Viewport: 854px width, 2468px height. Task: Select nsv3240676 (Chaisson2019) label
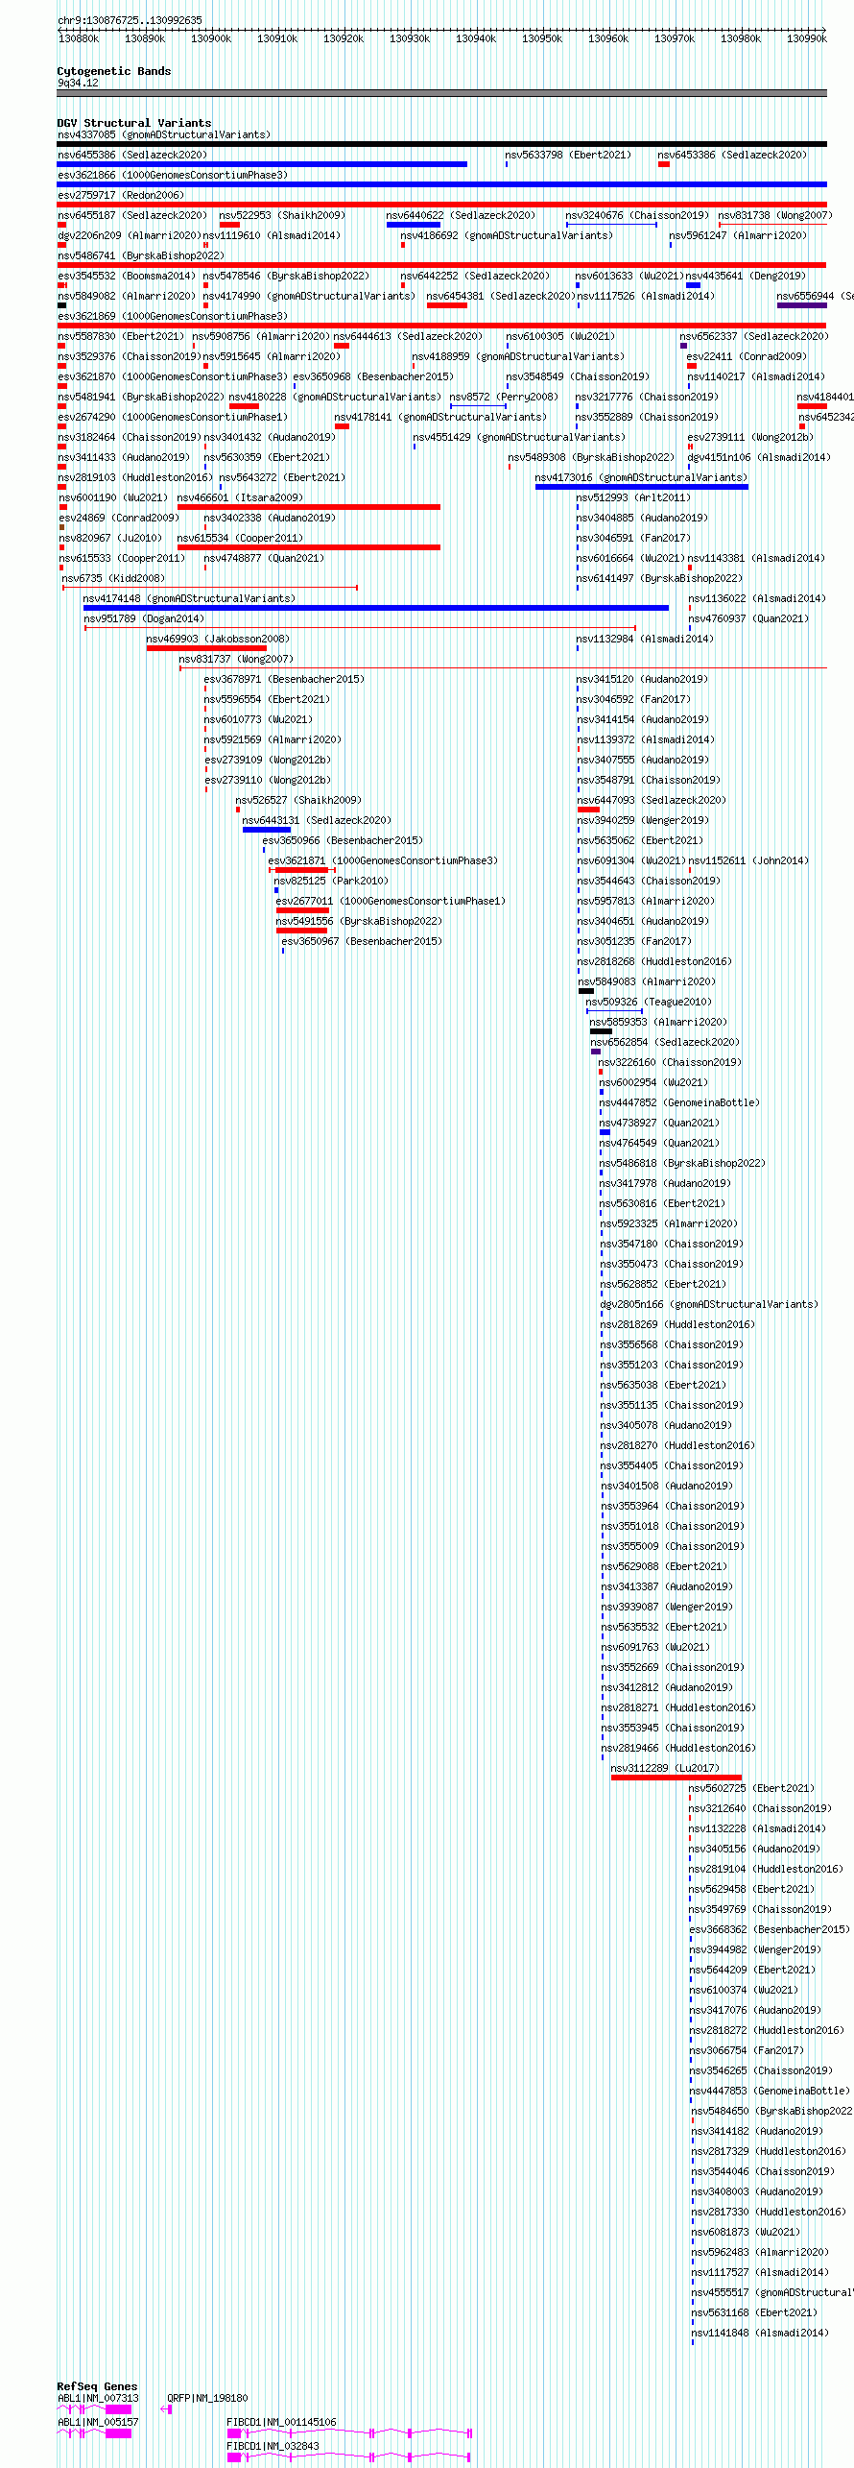point(637,215)
